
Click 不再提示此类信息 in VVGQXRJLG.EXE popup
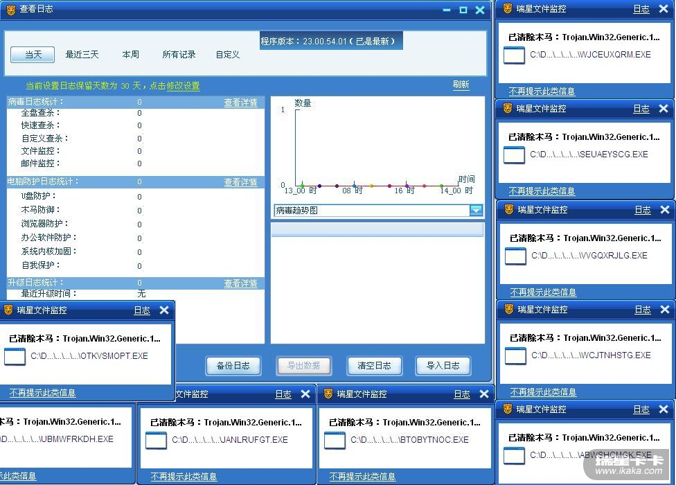pos(543,292)
